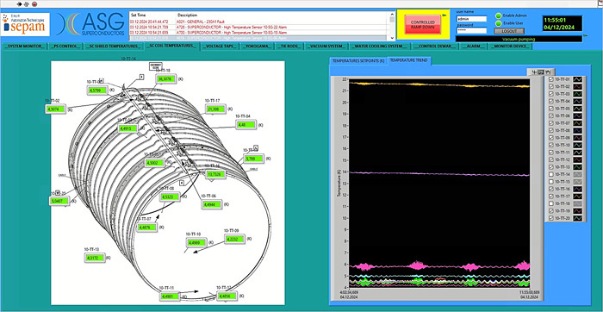Click the Enable User green LED
Screen dimensions: 603x312
499,23
